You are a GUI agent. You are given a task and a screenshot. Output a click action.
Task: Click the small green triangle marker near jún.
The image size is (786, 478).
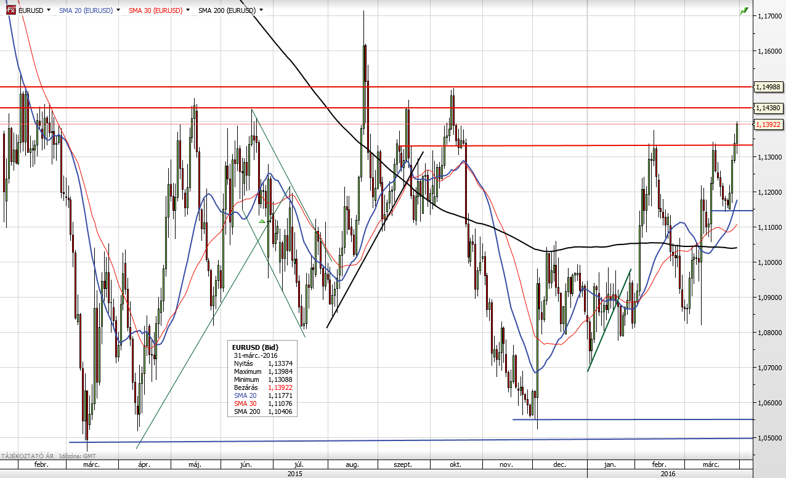click(x=262, y=221)
